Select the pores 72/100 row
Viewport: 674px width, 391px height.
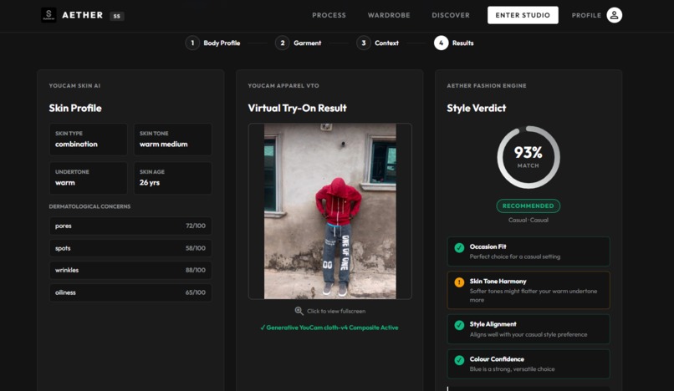pyautogui.click(x=130, y=226)
